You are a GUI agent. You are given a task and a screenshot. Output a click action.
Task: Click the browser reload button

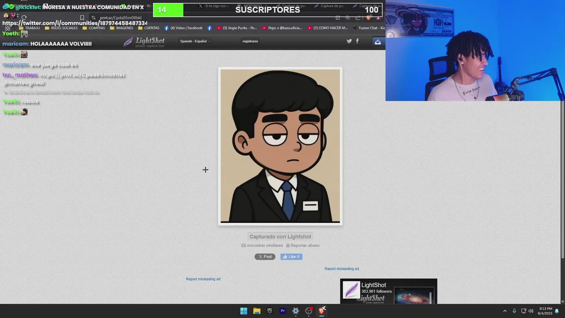tap(24, 18)
